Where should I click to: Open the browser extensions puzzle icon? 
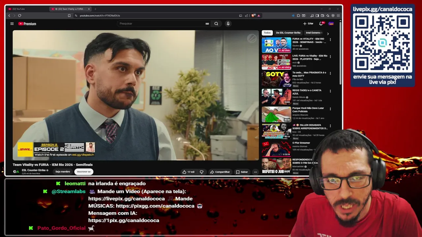pos(298,15)
